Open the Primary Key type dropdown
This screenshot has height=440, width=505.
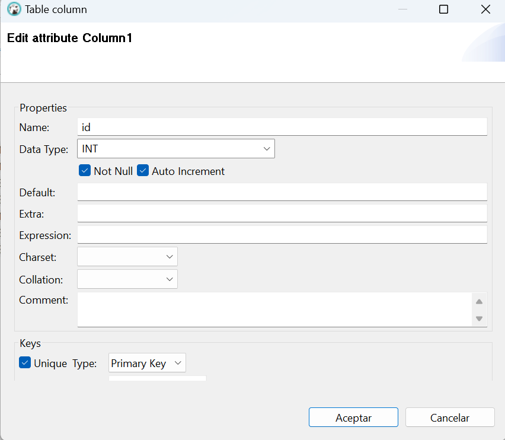(147, 363)
